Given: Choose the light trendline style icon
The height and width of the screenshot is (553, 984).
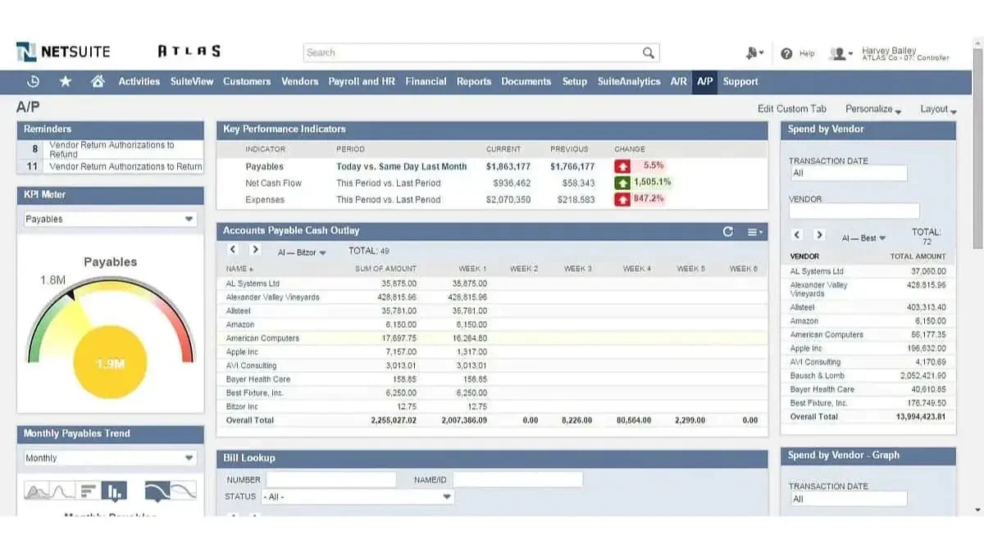Looking at the screenshot, I should click(x=185, y=491).
